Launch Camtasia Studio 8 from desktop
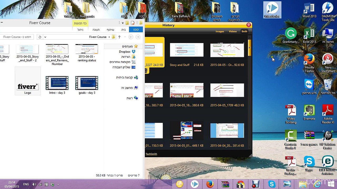 [x=291, y=140]
